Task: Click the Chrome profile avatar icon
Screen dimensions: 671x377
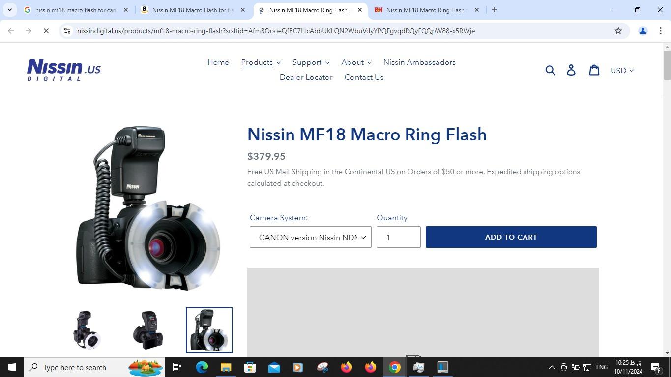Action: pyautogui.click(x=642, y=31)
